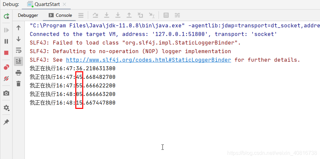Viewport: 320px width, 159px height.
Task: Click the 'Failed to load class' SLF4J line
Action: 135,43
